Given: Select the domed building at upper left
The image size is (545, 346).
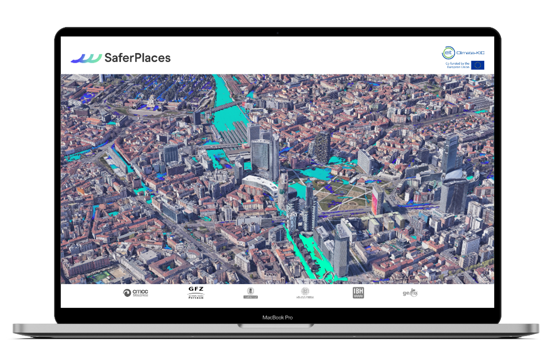Looking at the screenshot, I should click(x=151, y=102).
